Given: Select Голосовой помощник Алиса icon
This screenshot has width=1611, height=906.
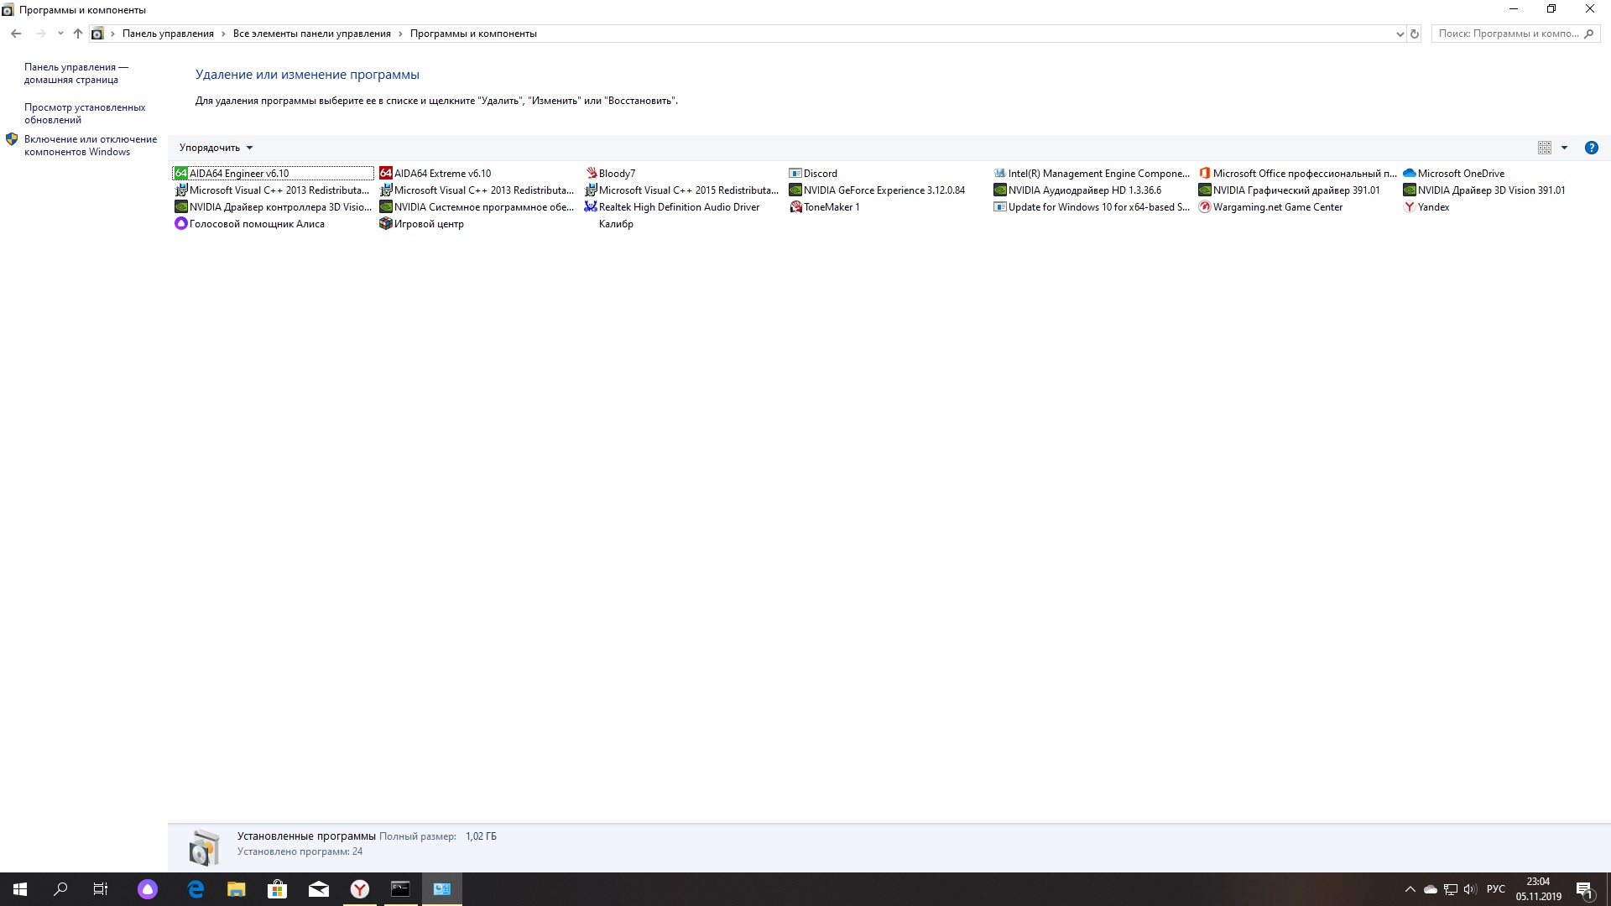Looking at the screenshot, I should tap(180, 224).
